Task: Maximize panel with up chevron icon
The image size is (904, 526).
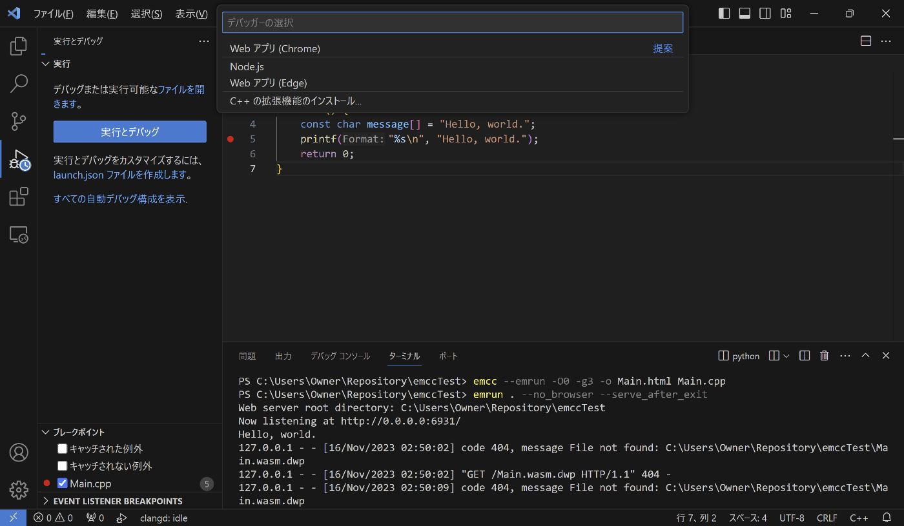Action: coord(866,356)
